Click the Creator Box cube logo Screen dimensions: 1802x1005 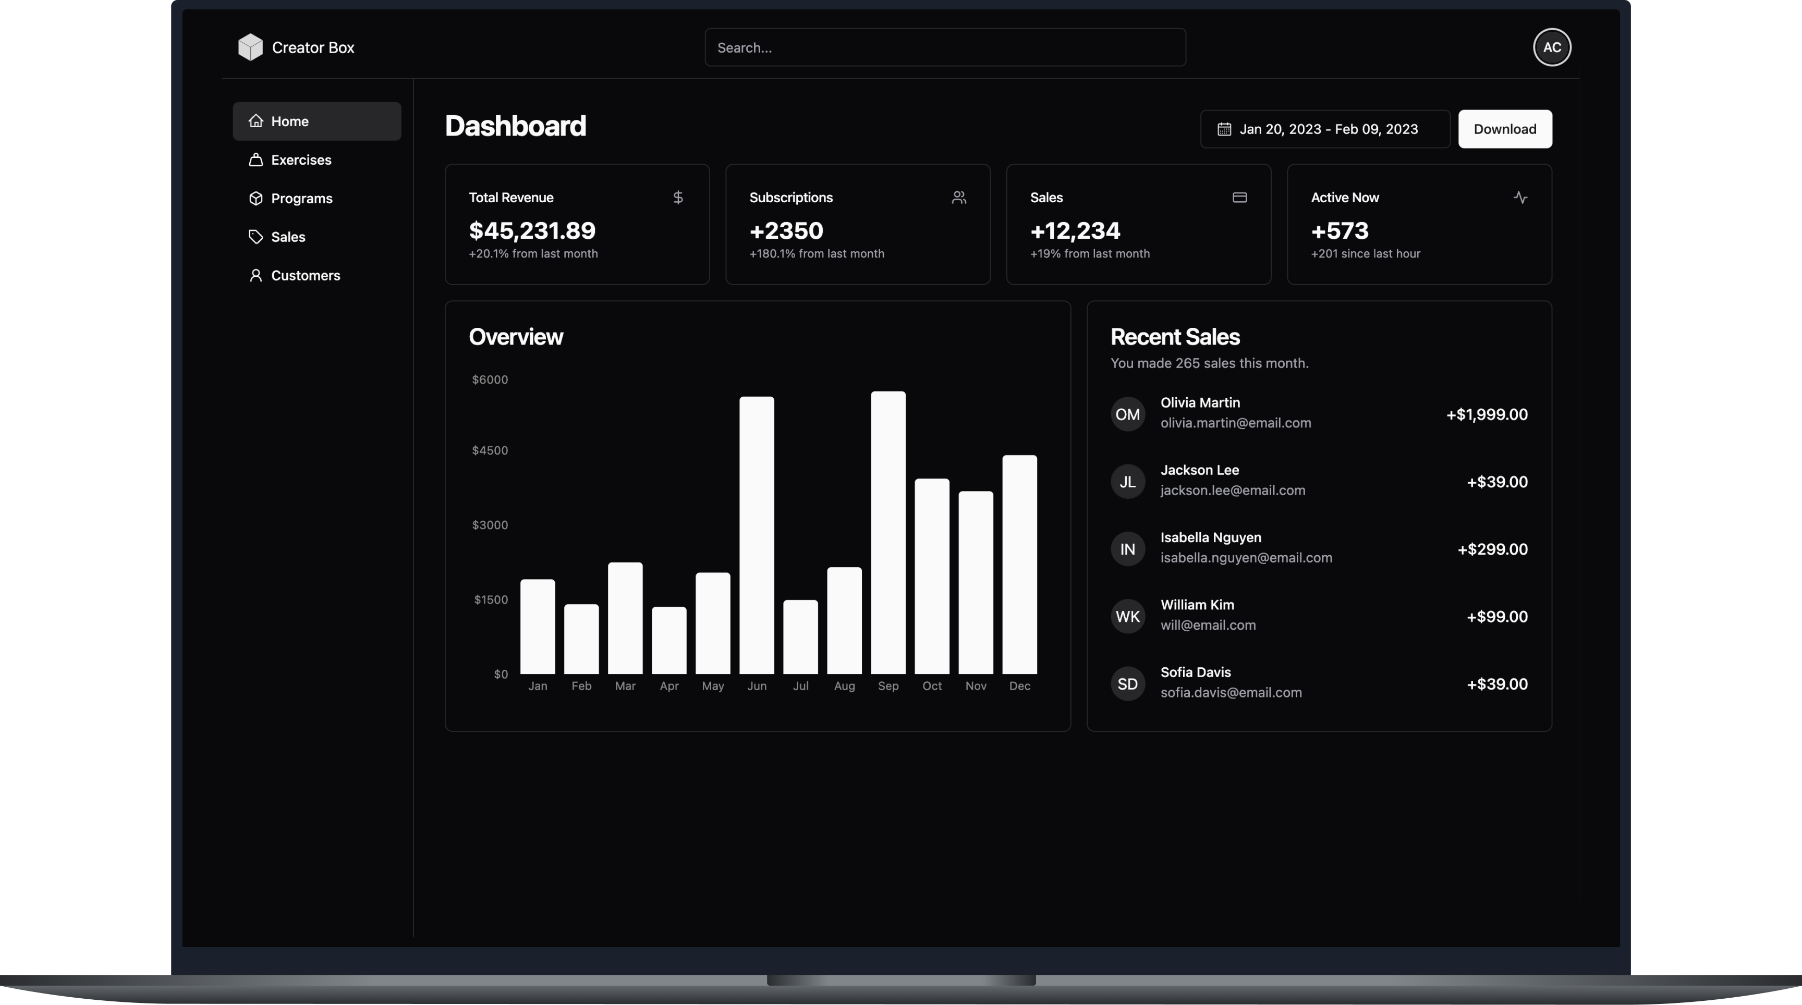250,47
